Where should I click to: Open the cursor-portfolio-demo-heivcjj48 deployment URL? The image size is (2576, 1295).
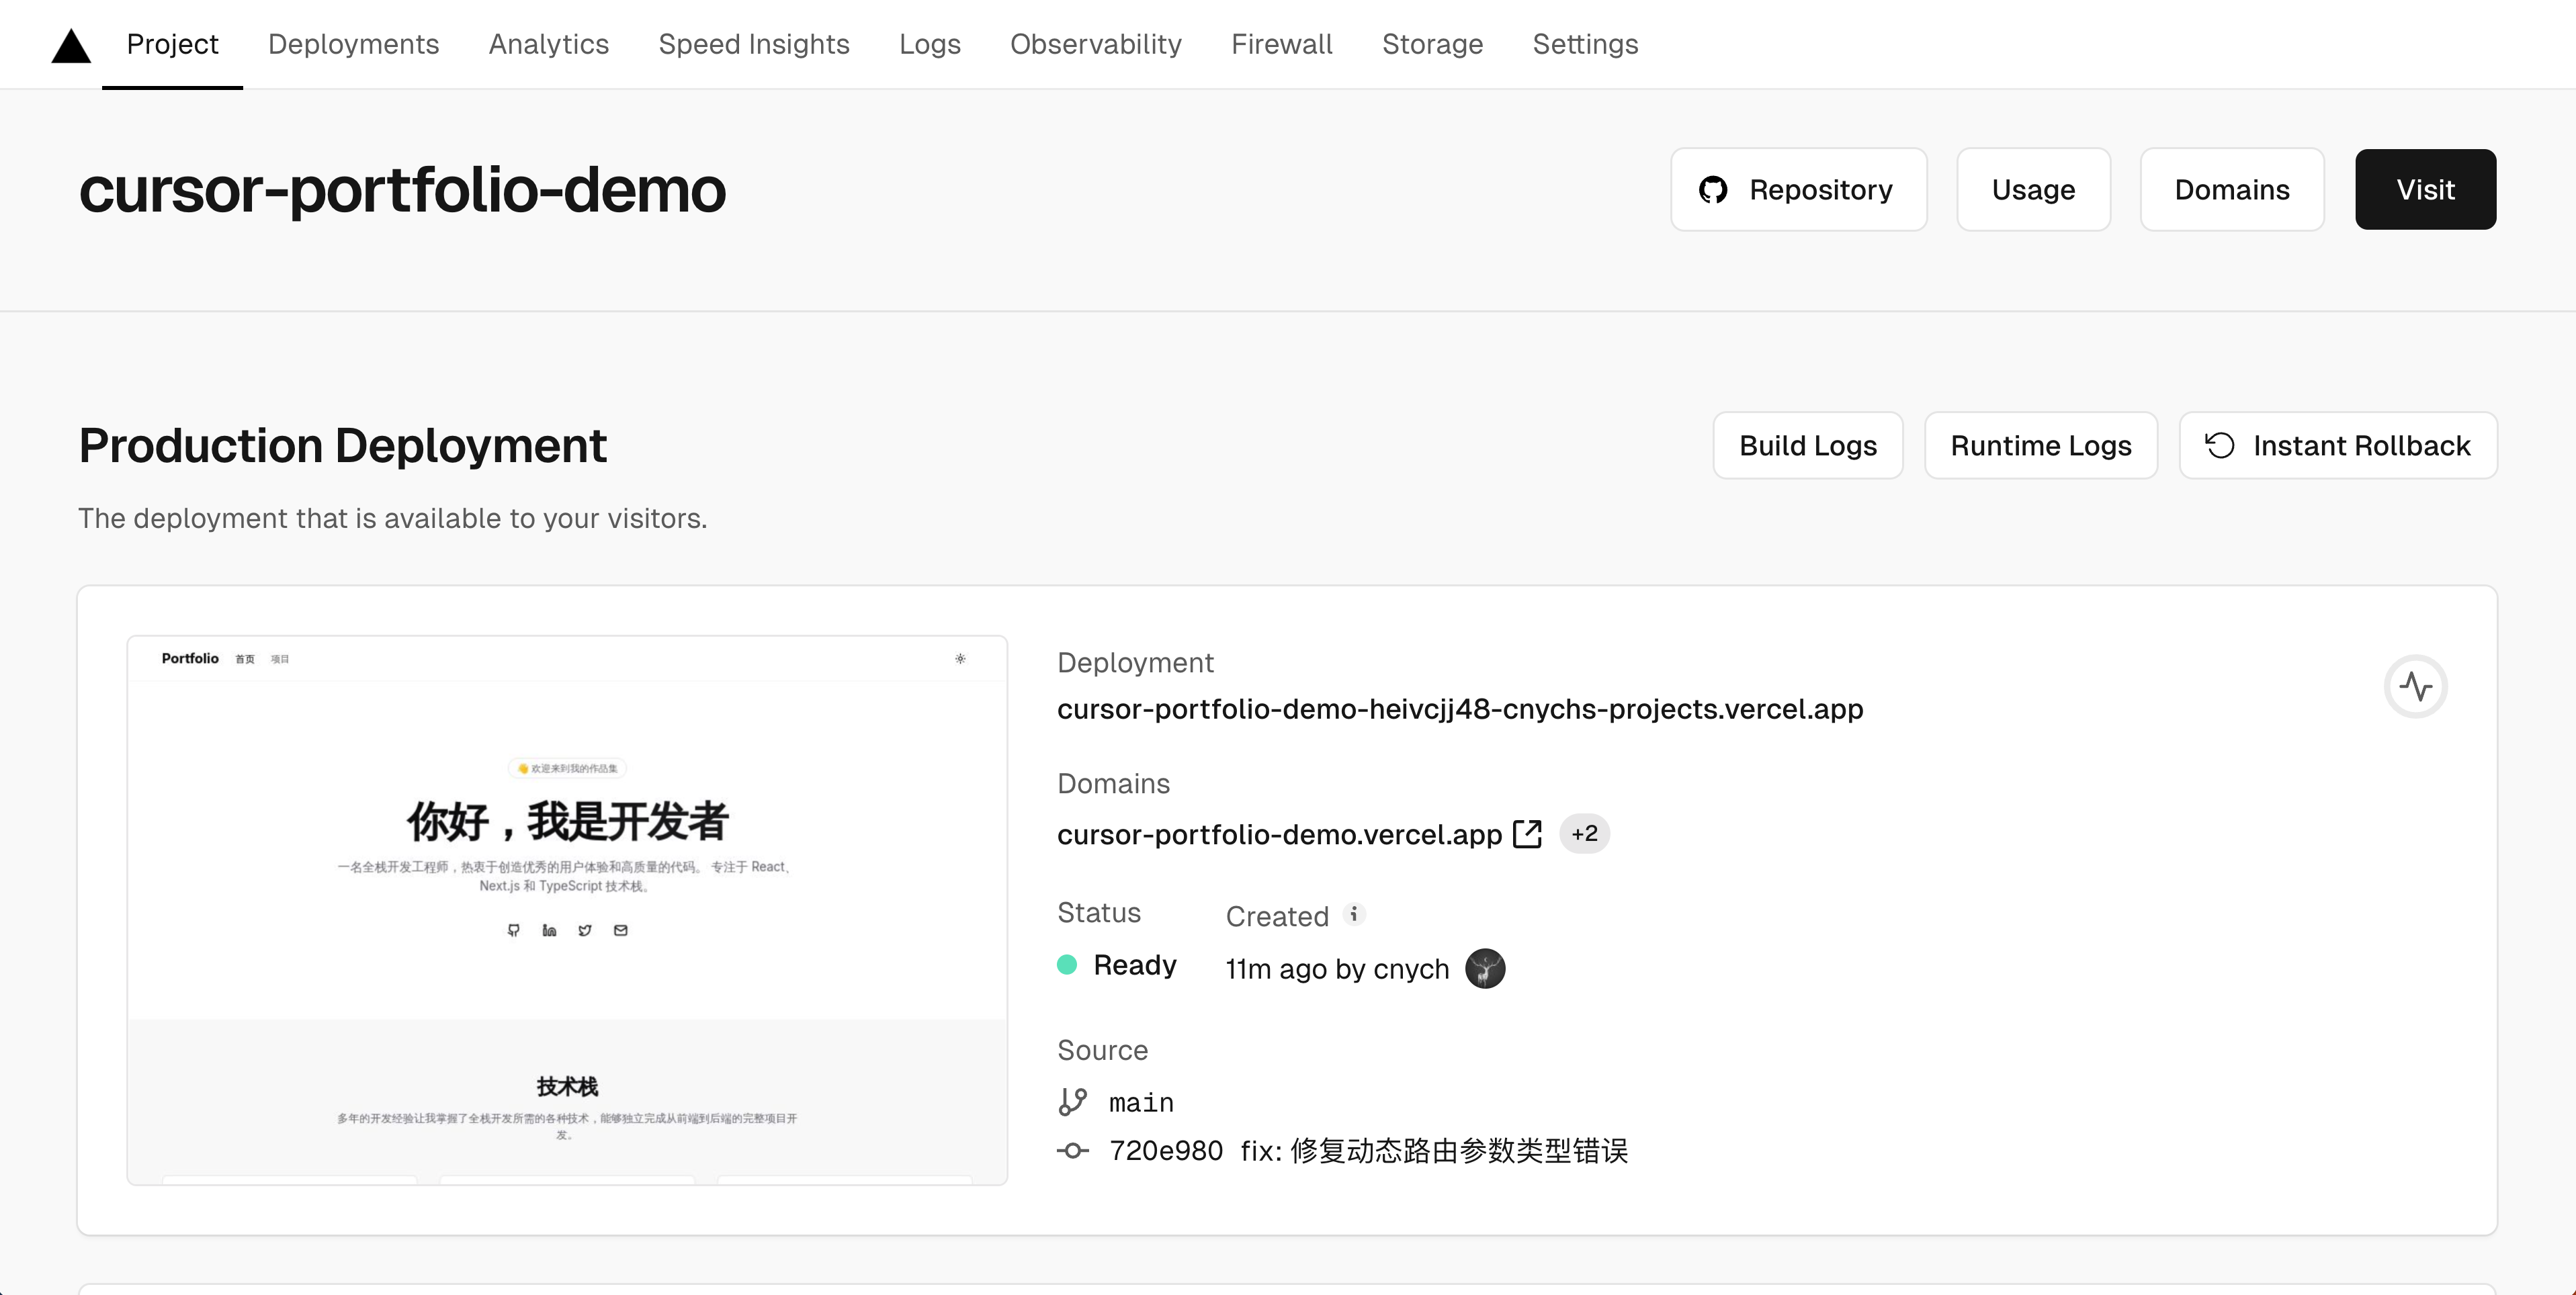click(1460, 709)
